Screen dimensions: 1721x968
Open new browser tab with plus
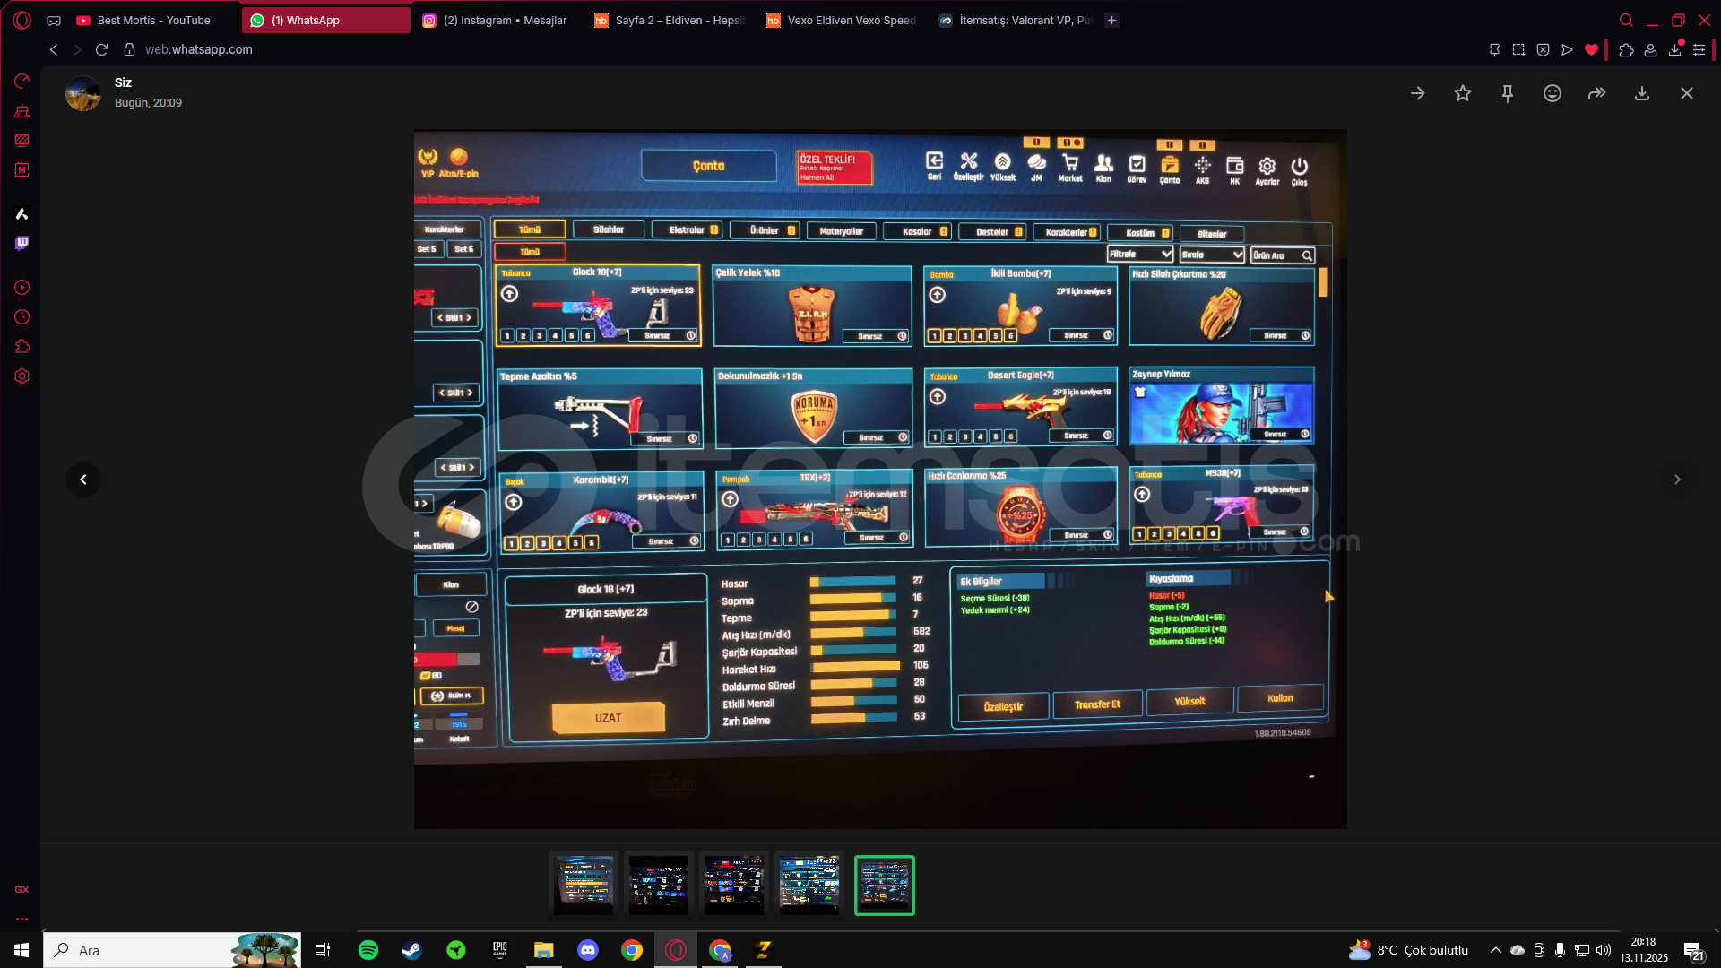coord(1111,20)
